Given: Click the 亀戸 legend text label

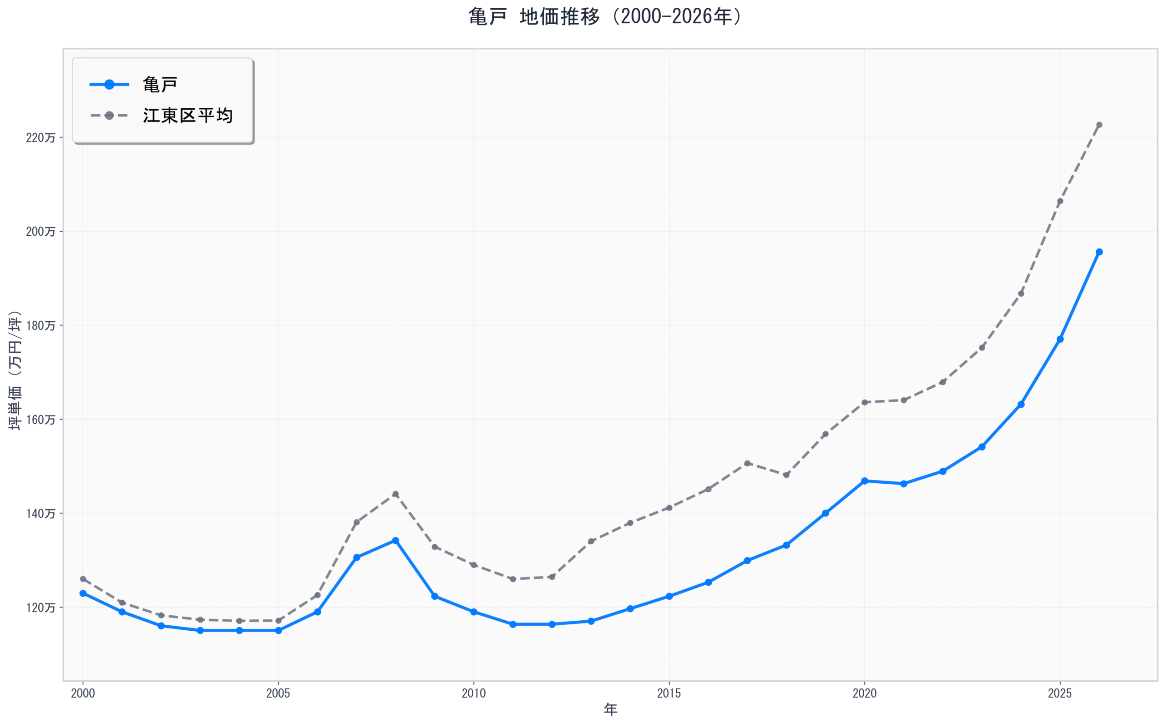Looking at the screenshot, I should click(160, 85).
